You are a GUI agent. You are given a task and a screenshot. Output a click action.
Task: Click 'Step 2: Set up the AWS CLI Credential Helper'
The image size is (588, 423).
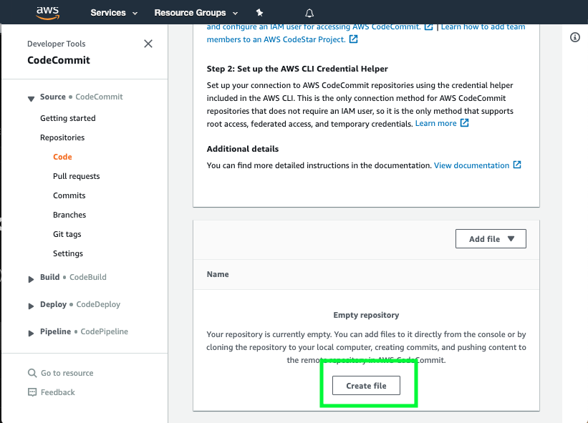tap(297, 69)
